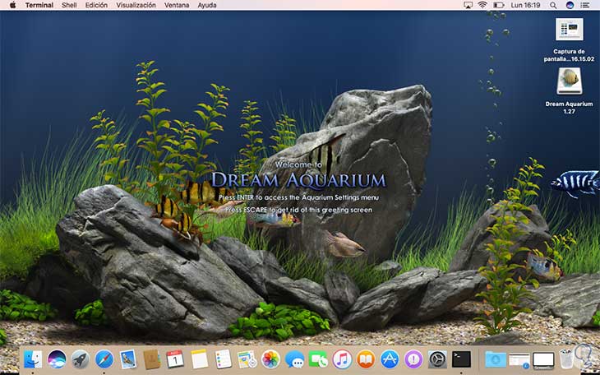Image resolution: width=600 pixels, height=375 pixels.
Task: Open the Shell menu
Action: (x=69, y=5)
